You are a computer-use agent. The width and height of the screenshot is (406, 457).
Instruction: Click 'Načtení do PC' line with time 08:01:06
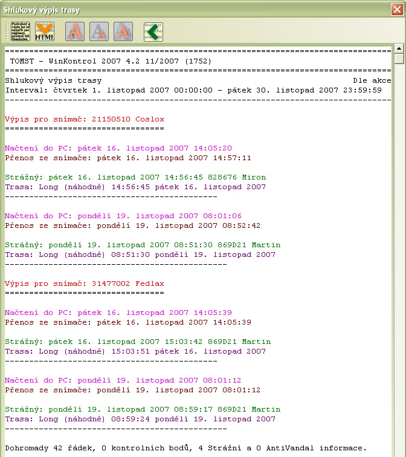pos(123,216)
